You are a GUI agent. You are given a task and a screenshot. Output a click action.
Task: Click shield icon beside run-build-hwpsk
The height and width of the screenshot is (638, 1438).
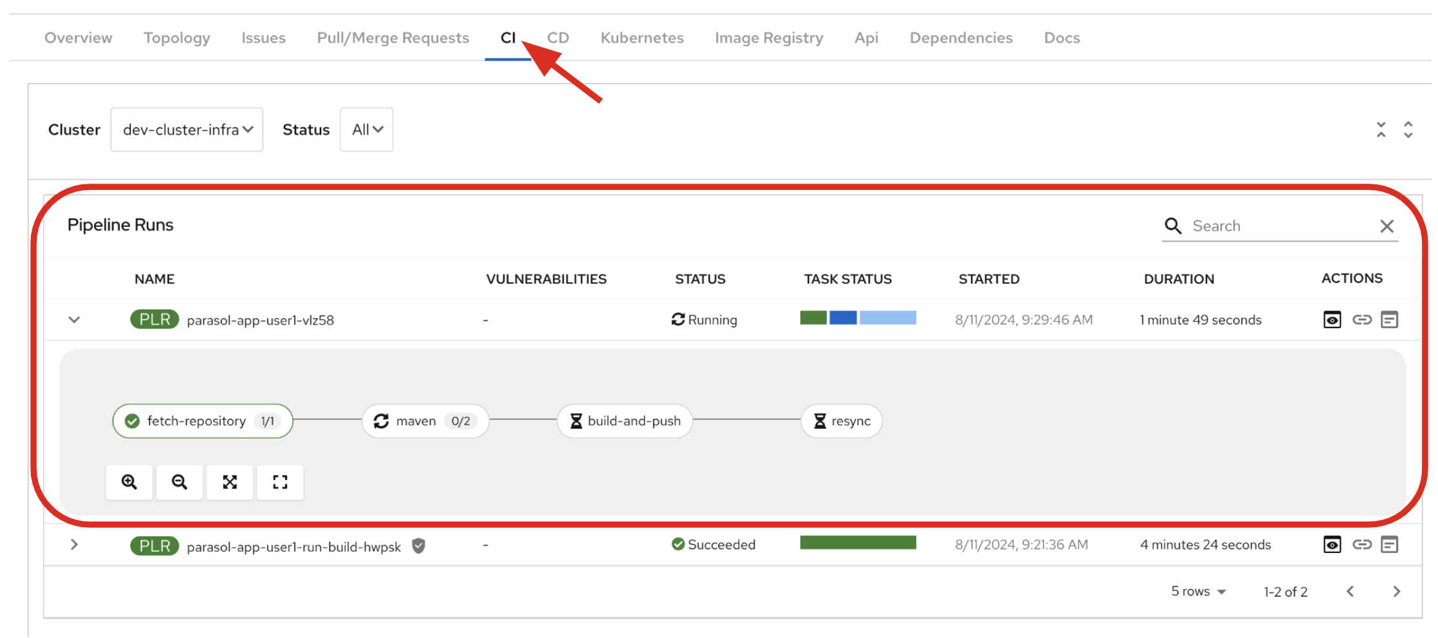click(x=419, y=546)
